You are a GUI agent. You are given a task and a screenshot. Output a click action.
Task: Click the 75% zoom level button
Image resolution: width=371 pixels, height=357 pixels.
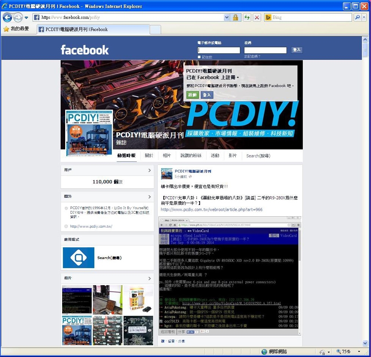344,352
